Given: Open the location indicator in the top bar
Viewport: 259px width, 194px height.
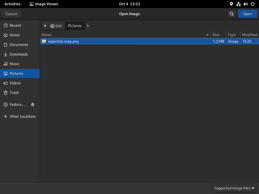Looking at the screenshot, I should [231, 4].
